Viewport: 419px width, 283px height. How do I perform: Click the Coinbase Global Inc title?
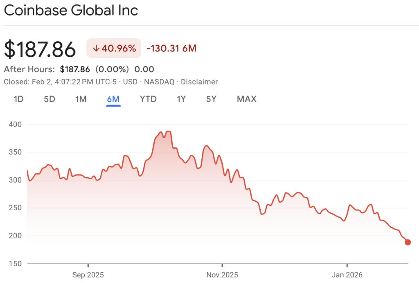pyautogui.click(x=71, y=11)
